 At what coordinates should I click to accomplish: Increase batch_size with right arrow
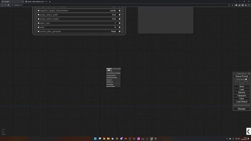click(120, 23)
